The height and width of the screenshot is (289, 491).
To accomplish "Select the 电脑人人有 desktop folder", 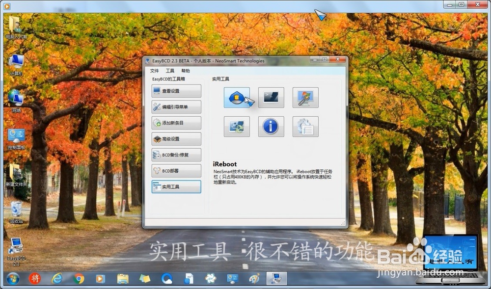I will [16, 27].
